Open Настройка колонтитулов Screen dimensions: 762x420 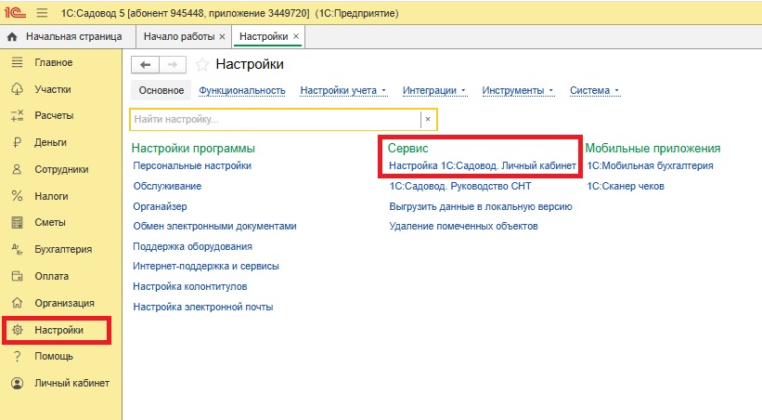pyautogui.click(x=190, y=286)
